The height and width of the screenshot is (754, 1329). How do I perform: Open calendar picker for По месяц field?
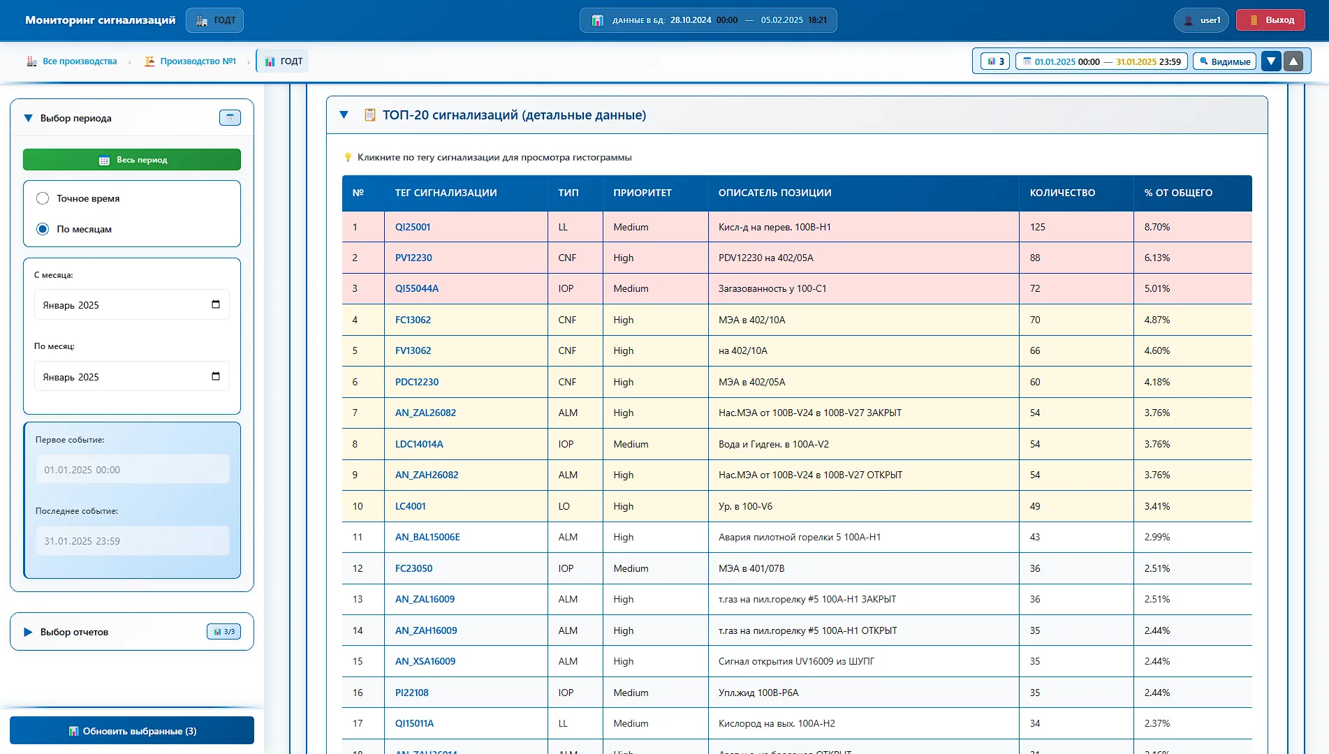point(216,376)
